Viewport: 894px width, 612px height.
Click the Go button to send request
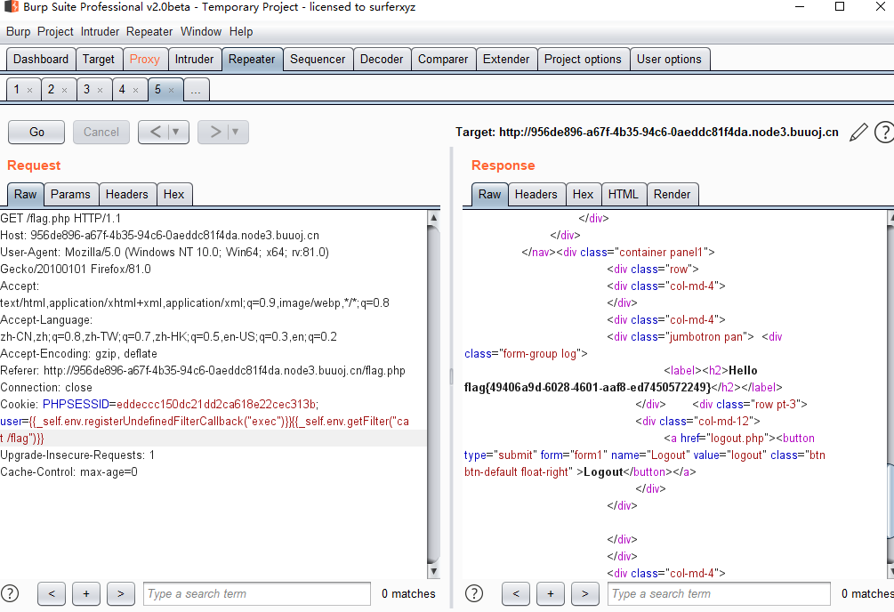coord(36,133)
